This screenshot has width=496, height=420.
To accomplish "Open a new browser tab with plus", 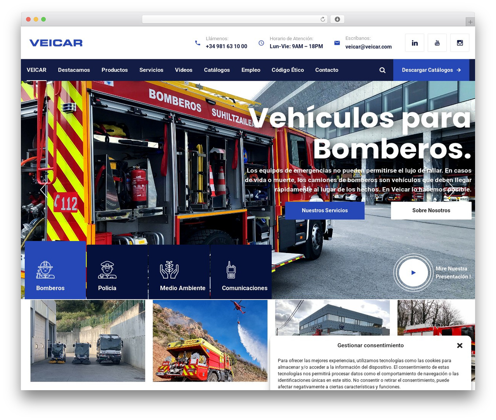I will pos(470,22).
